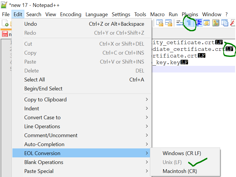Expand Blank Operations submenu
Screen dimensions: 236x177
[81, 162]
